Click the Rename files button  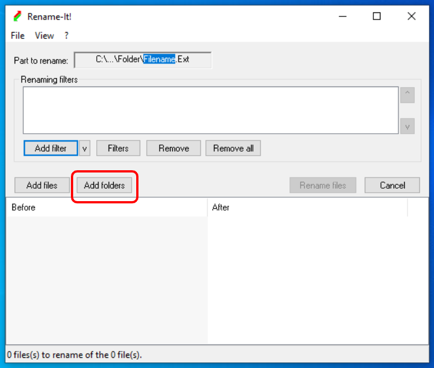point(323,185)
